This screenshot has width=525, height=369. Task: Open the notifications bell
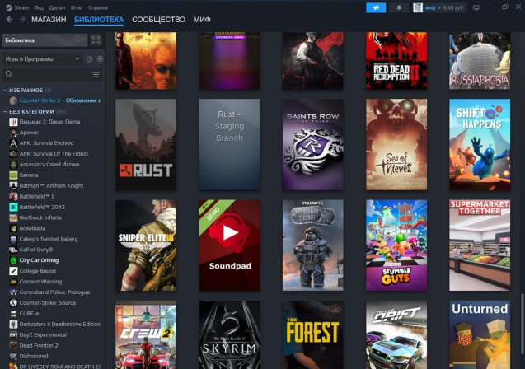399,7
